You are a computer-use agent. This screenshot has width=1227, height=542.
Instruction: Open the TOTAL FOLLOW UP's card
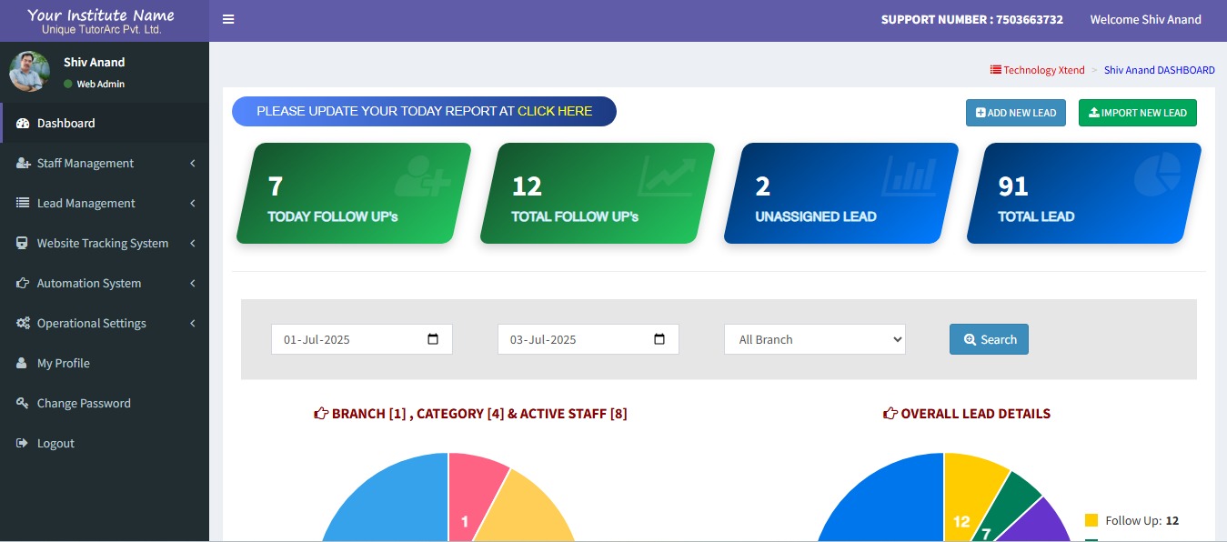(597, 193)
